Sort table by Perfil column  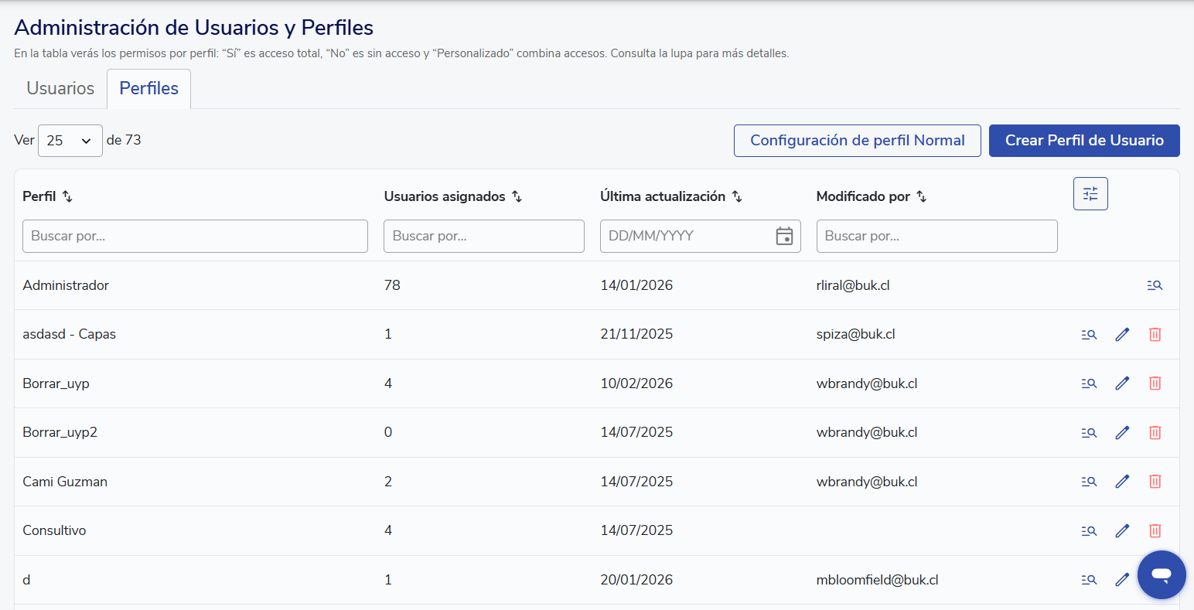click(x=67, y=196)
